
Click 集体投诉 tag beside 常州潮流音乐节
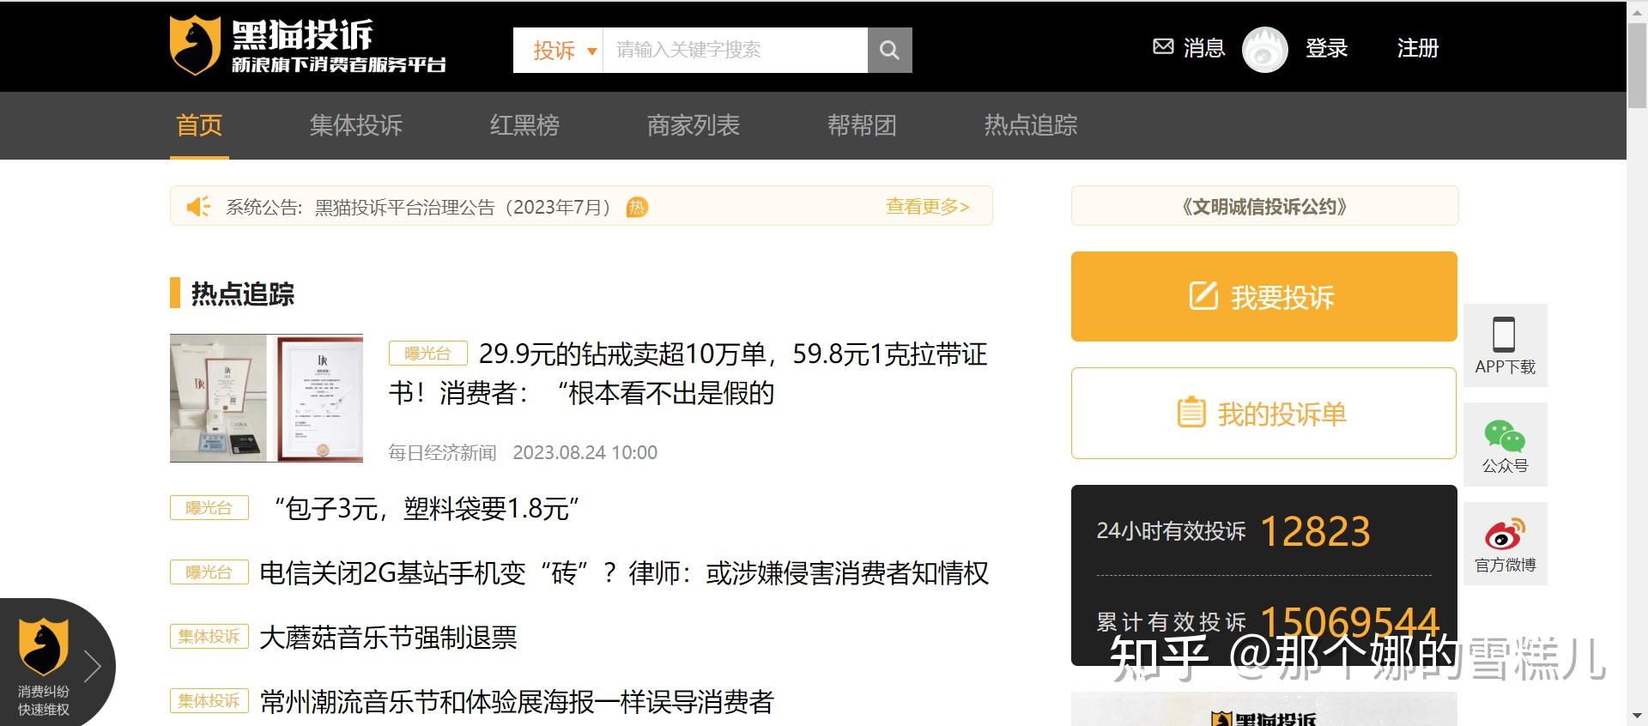pyautogui.click(x=209, y=701)
